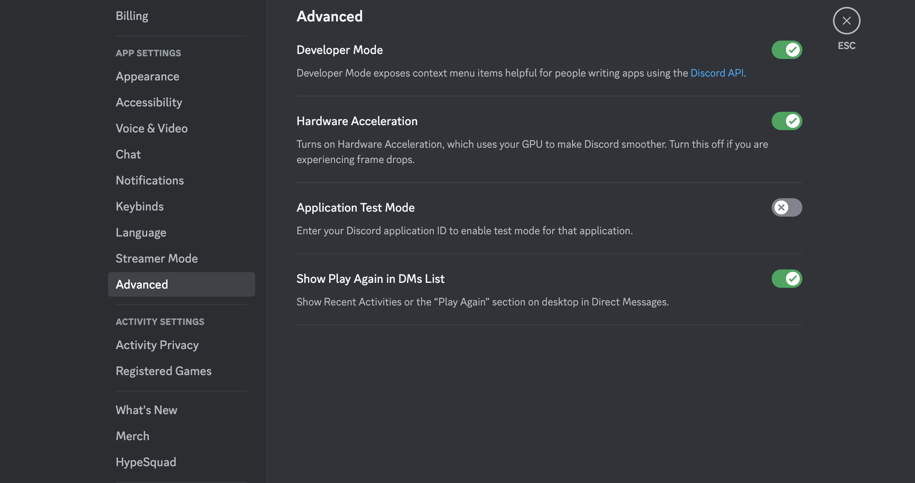
Task: Select Voice & Video settings
Action: click(152, 128)
